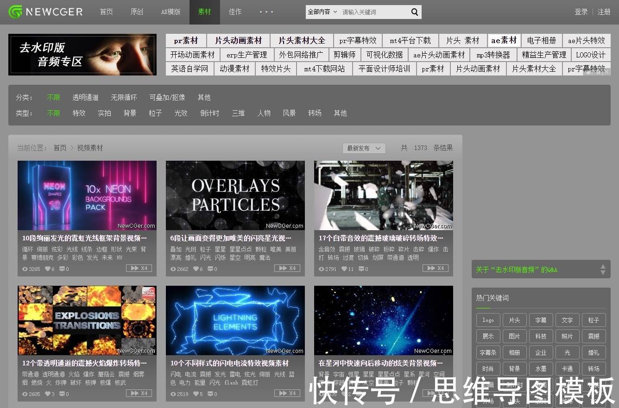
Task: Select 无限循环 category filter
Action: click(124, 97)
